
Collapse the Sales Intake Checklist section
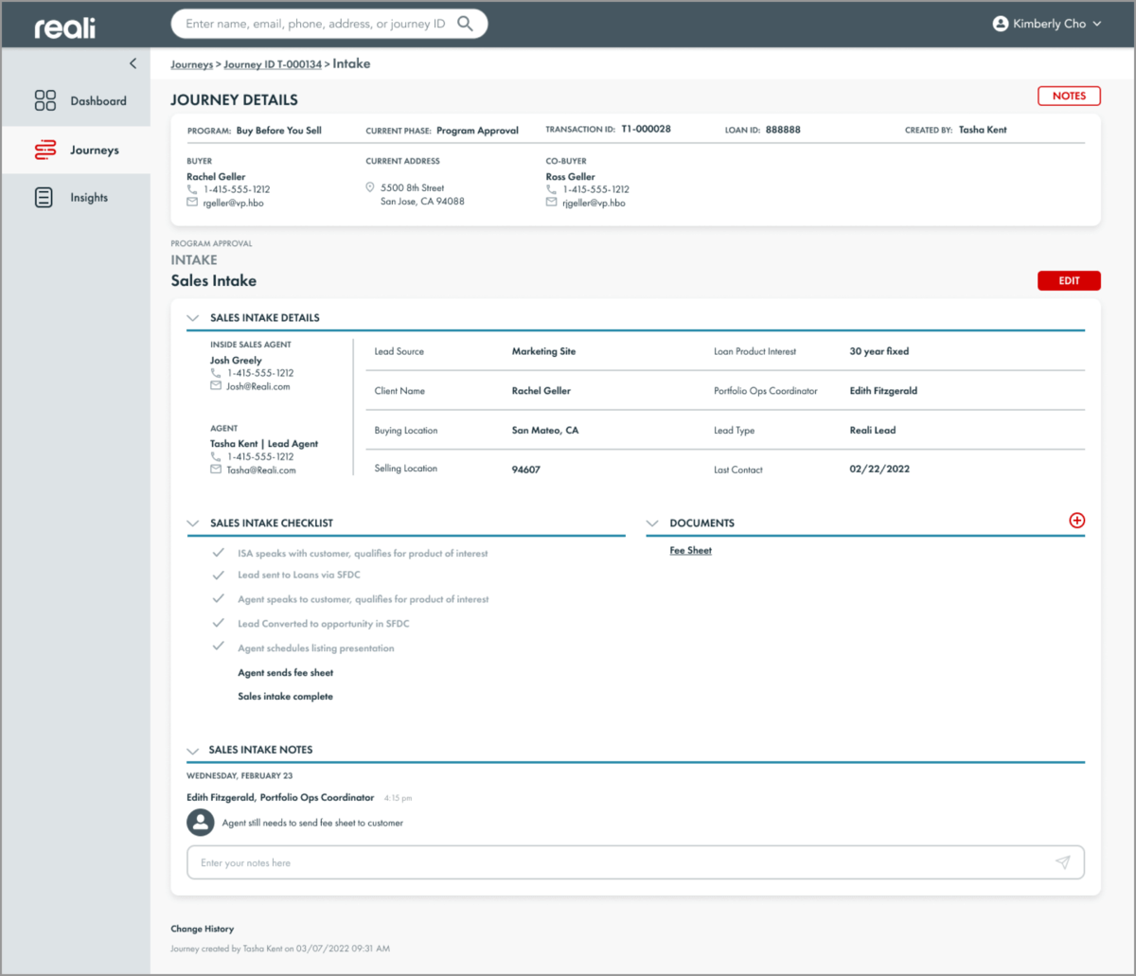(x=193, y=523)
